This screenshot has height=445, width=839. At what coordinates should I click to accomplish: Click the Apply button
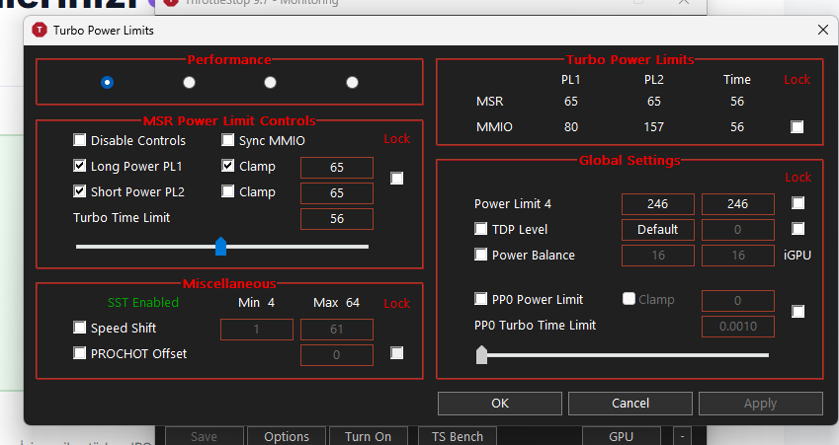760,404
